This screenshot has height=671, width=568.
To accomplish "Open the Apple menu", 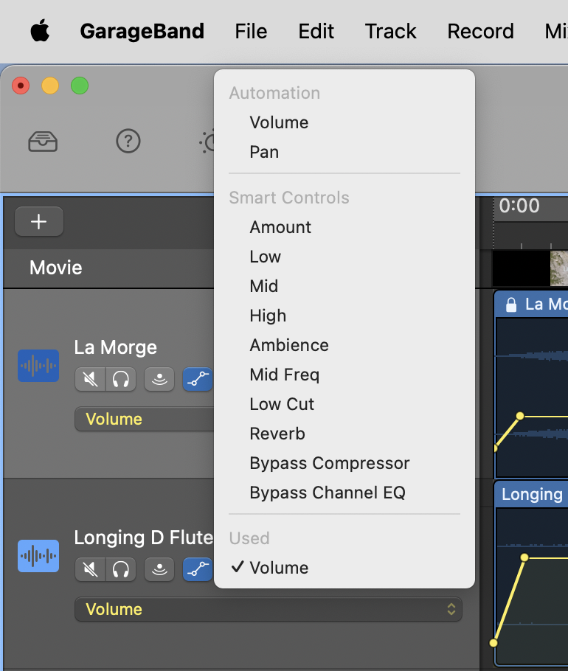I will tap(41, 31).
